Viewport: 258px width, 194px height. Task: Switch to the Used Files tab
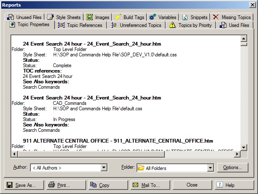[235, 25]
